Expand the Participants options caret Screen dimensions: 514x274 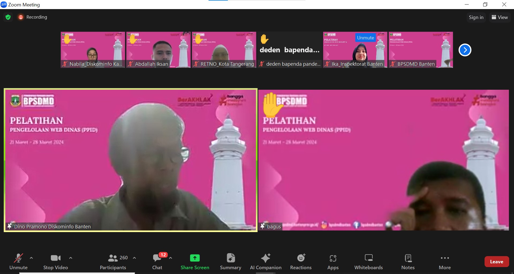134,258
